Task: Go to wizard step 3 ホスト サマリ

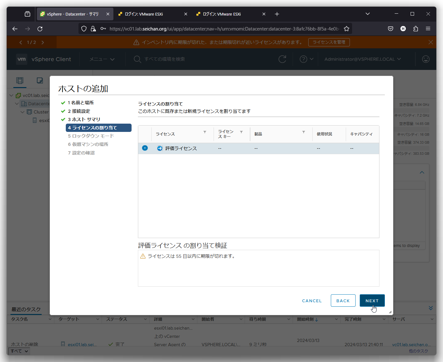Action: tap(84, 120)
